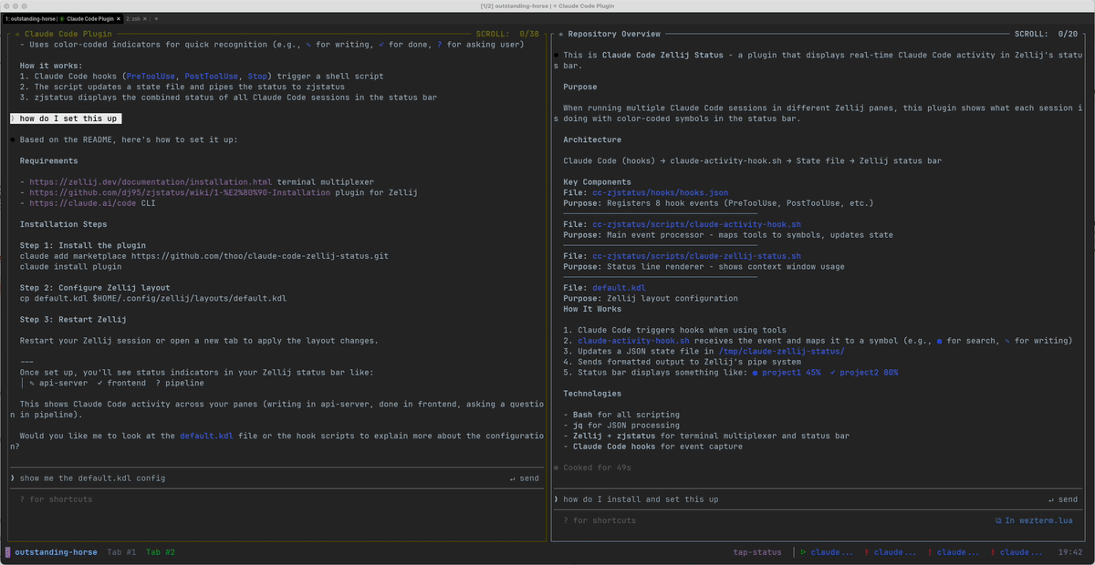
Task: Open a new terminal tab with plus
Action: 156,18
